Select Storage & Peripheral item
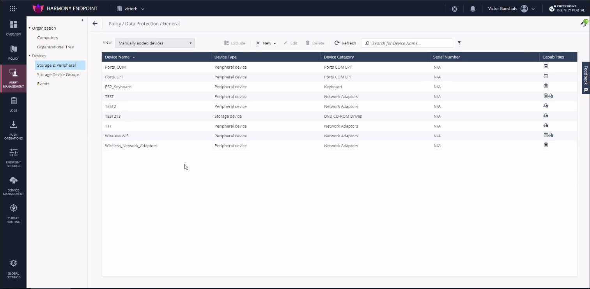The image size is (590, 289). [60, 65]
